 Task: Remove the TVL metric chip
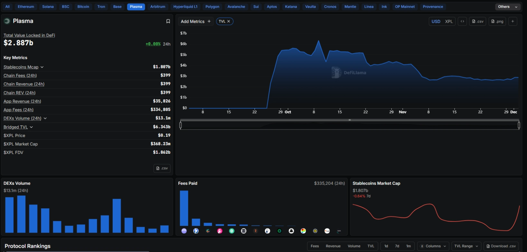(x=229, y=22)
